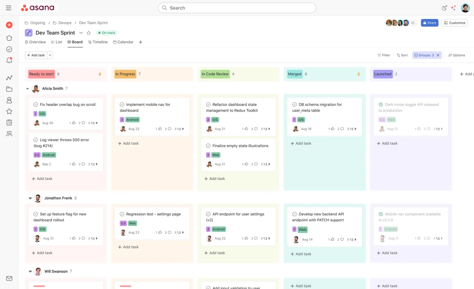This screenshot has height=289, width=474.
Task: Click the lightning rule icon on Merged column
Action: coord(358,74)
